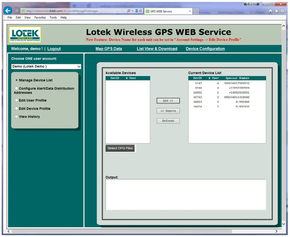This screenshot has height=237, width=290.
Task: Click the Logout link
Action: click(54, 49)
